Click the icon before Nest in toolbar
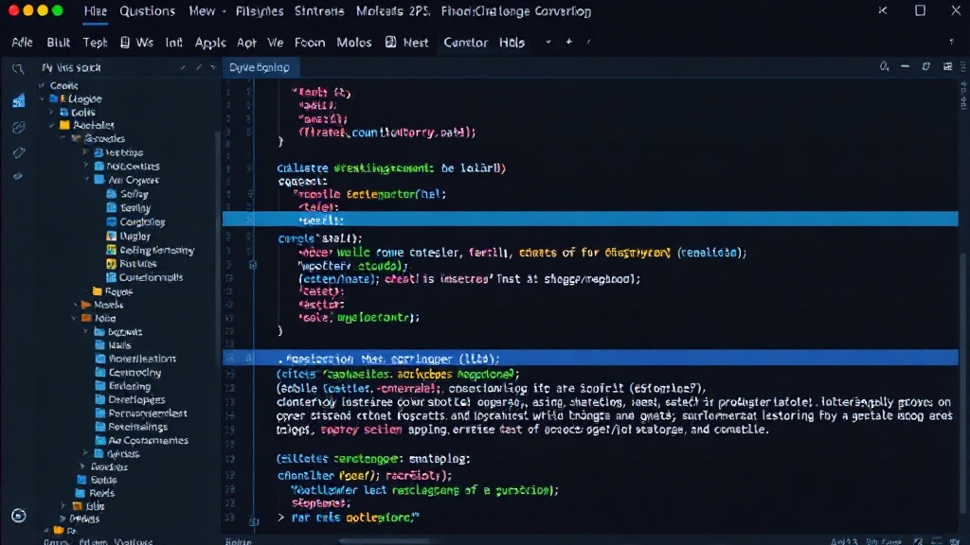Image resolution: width=970 pixels, height=545 pixels. coord(390,42)
